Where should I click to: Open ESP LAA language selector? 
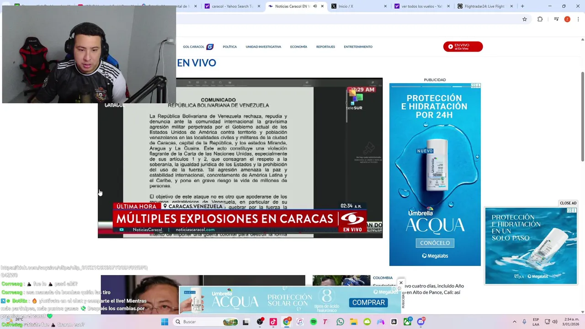point(536,322)
